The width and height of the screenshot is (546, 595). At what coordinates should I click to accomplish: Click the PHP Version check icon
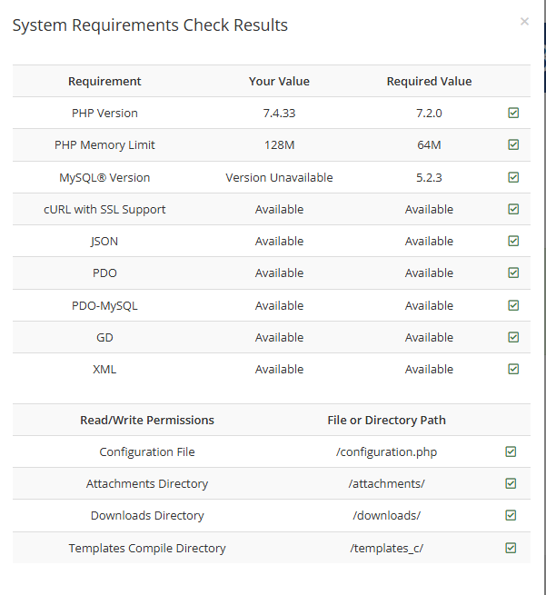tap(513, 113)
